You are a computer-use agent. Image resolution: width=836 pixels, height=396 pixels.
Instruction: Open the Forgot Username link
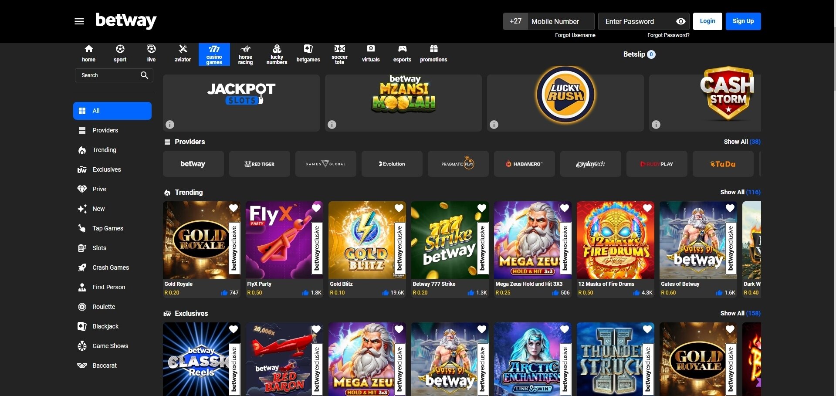click(x=575, y=35)
